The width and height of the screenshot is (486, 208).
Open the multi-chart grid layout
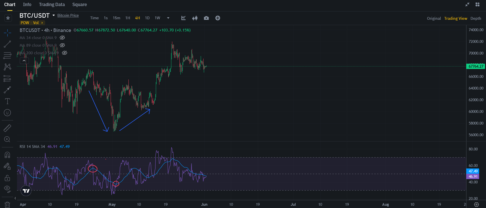tap(478, 4)
